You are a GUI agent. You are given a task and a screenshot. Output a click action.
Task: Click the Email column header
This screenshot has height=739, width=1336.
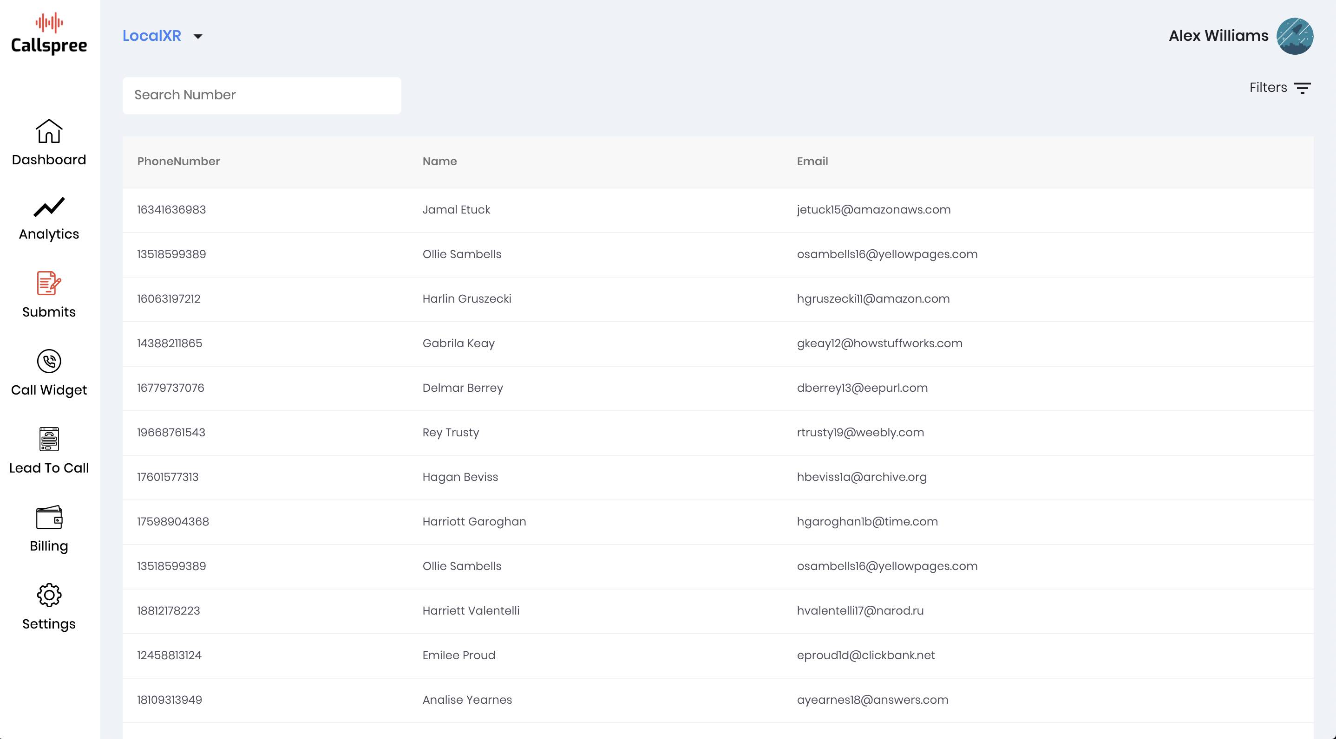point(812,161)
